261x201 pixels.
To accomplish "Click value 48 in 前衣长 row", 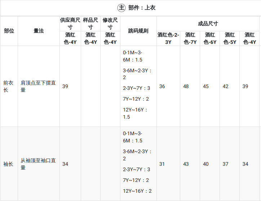I will click(x=186, y=86).
